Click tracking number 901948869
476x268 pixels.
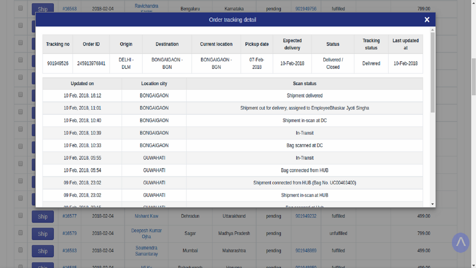pos(306,251)
